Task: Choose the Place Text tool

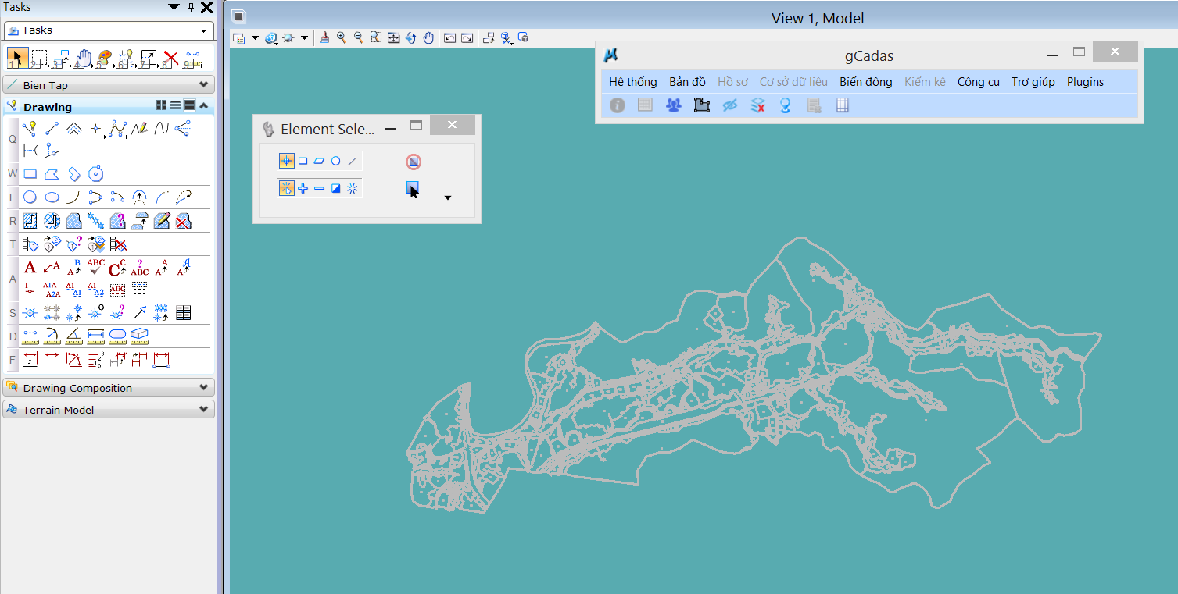Action: coord(30,268)
